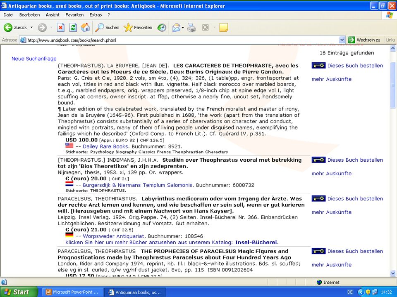
Task: Switch to the Microsoft PowerPoint taskbar button
Action: coord(72,292)
